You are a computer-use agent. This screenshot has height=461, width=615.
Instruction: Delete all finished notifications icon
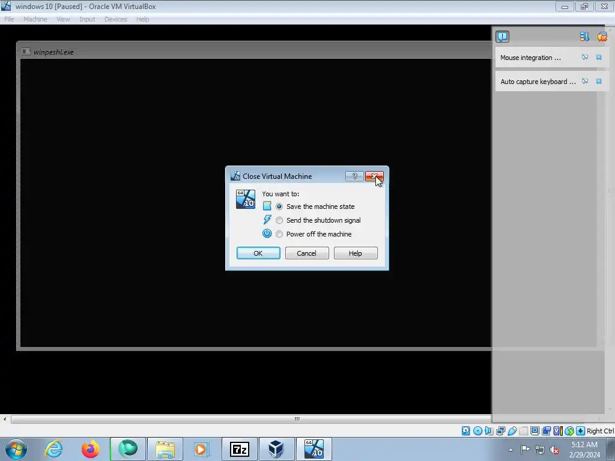click(602, 37)
